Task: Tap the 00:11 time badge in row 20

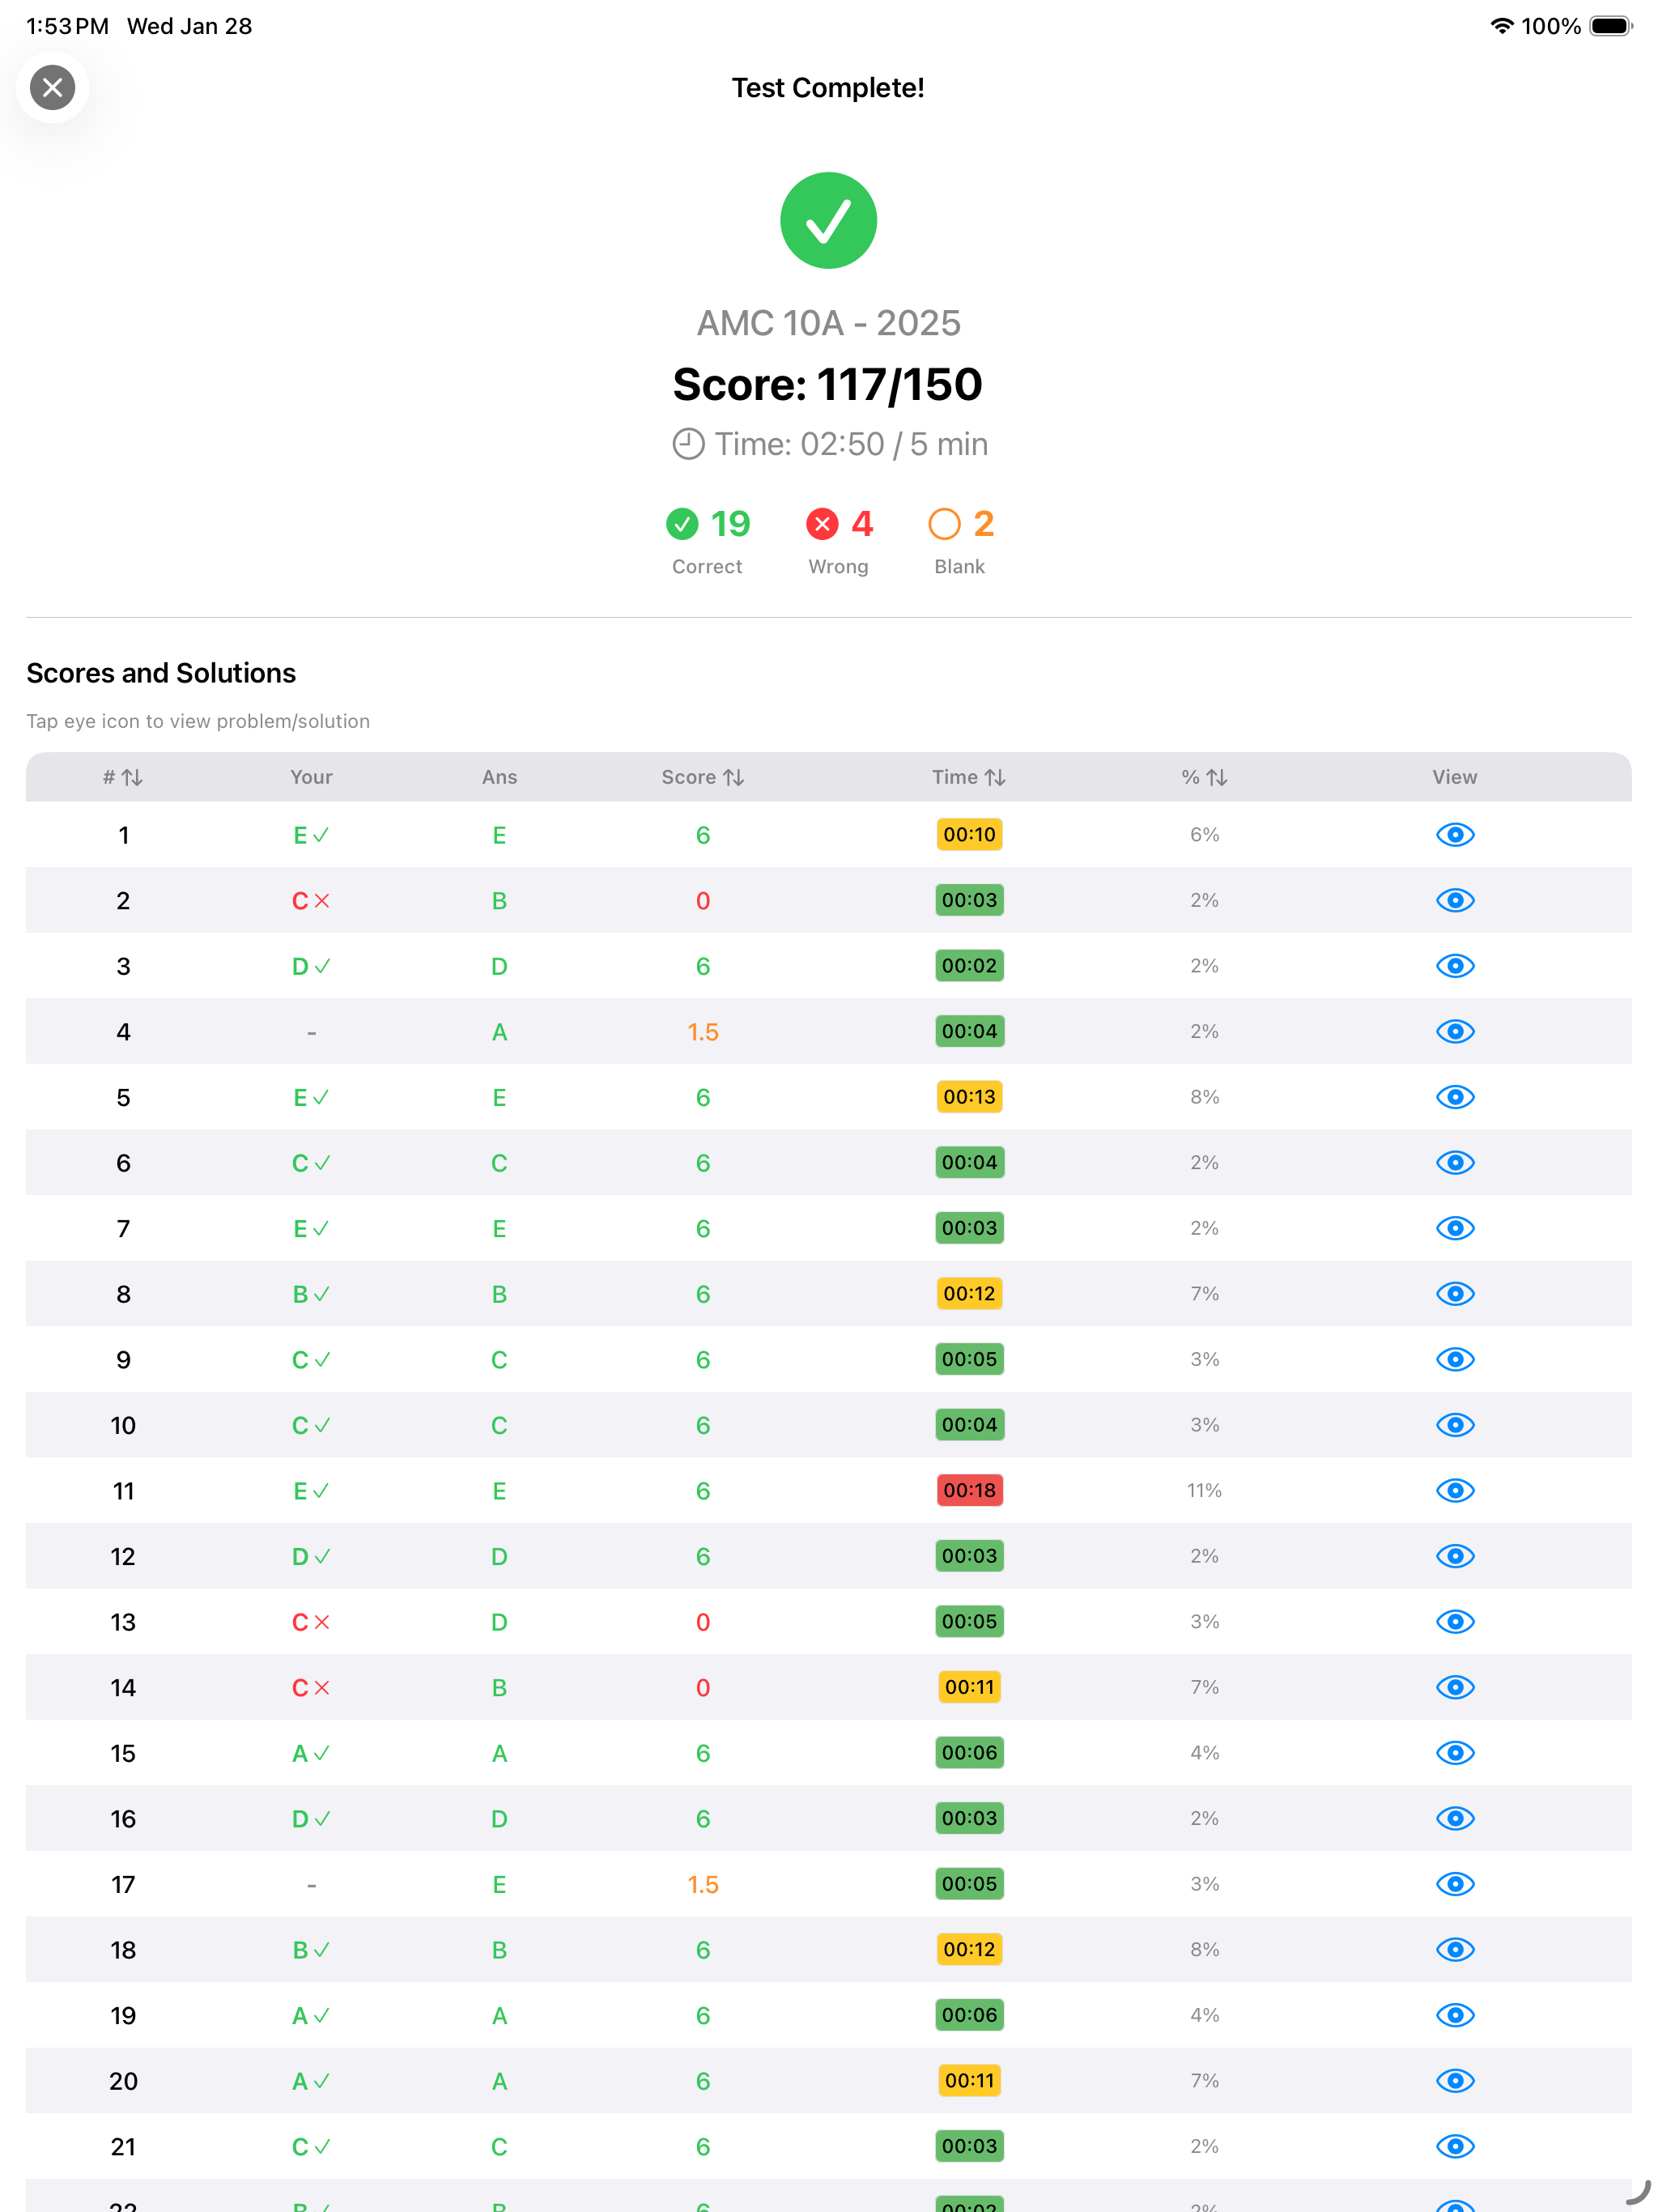Action: point(969,2081)
